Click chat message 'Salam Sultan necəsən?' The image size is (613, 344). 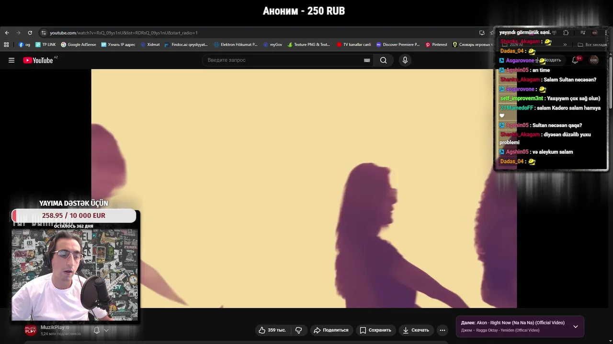(x=570, y=80)
